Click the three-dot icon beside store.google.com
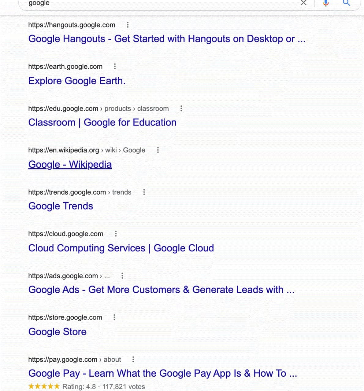Viewport: 364px width, 391px height. [x=114, y=317]
